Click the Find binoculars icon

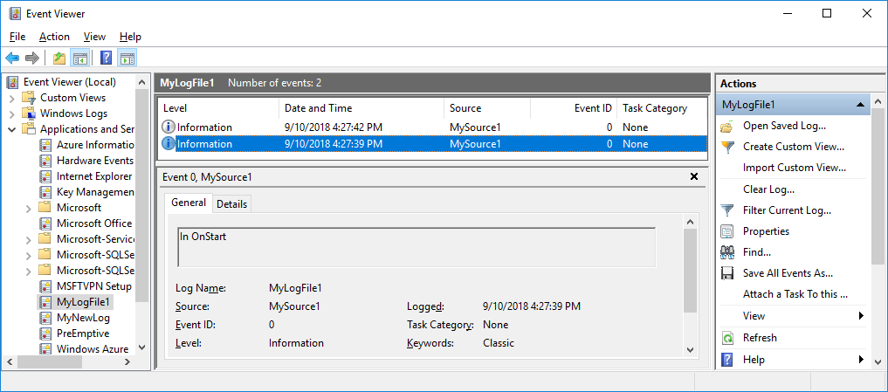point(727,252)
